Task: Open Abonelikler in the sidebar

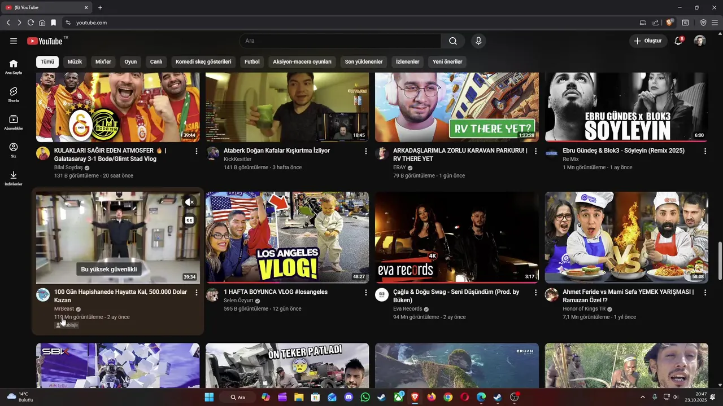Action: 14,122
